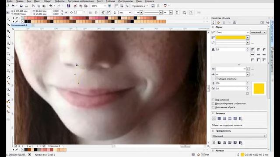Choose uniform fill icon in Заливка section
The image size is (280, 157).
pyautogui.click(x=219, y=119)
